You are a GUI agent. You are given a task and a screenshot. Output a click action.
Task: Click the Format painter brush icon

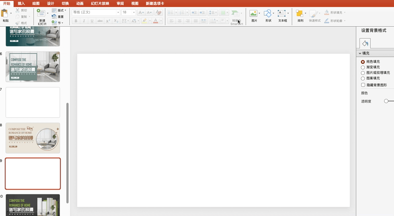click(x=17, y=23)
